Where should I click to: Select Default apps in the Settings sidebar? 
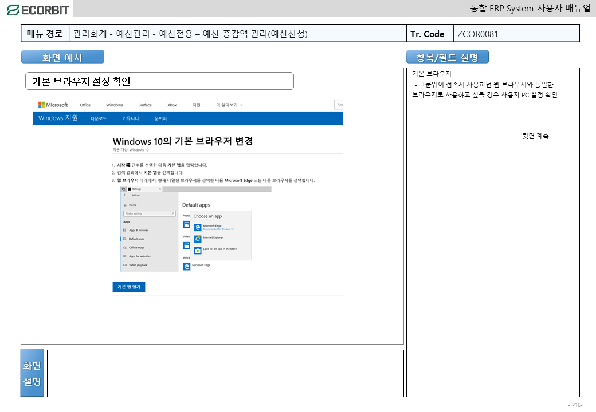[x=136, y=239]
